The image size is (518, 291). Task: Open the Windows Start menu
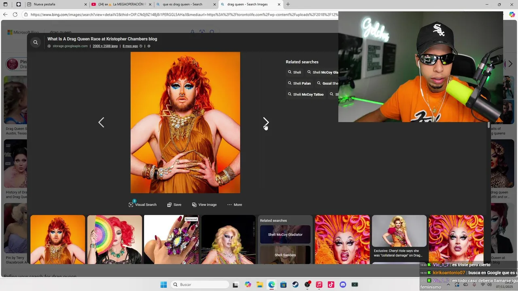click(163, 285)
